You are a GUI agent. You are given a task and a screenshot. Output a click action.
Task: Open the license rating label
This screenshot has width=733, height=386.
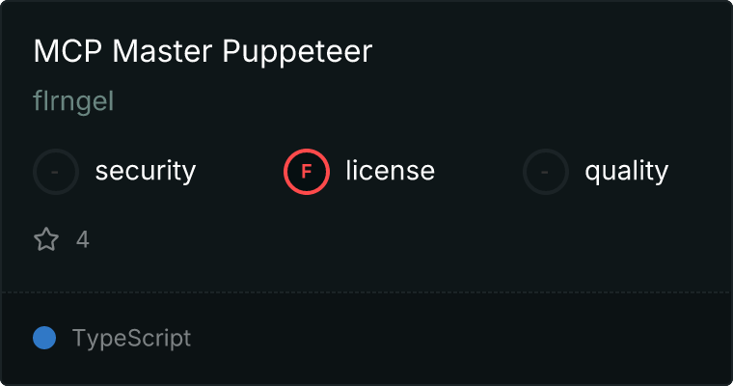(x=391, y=170)
